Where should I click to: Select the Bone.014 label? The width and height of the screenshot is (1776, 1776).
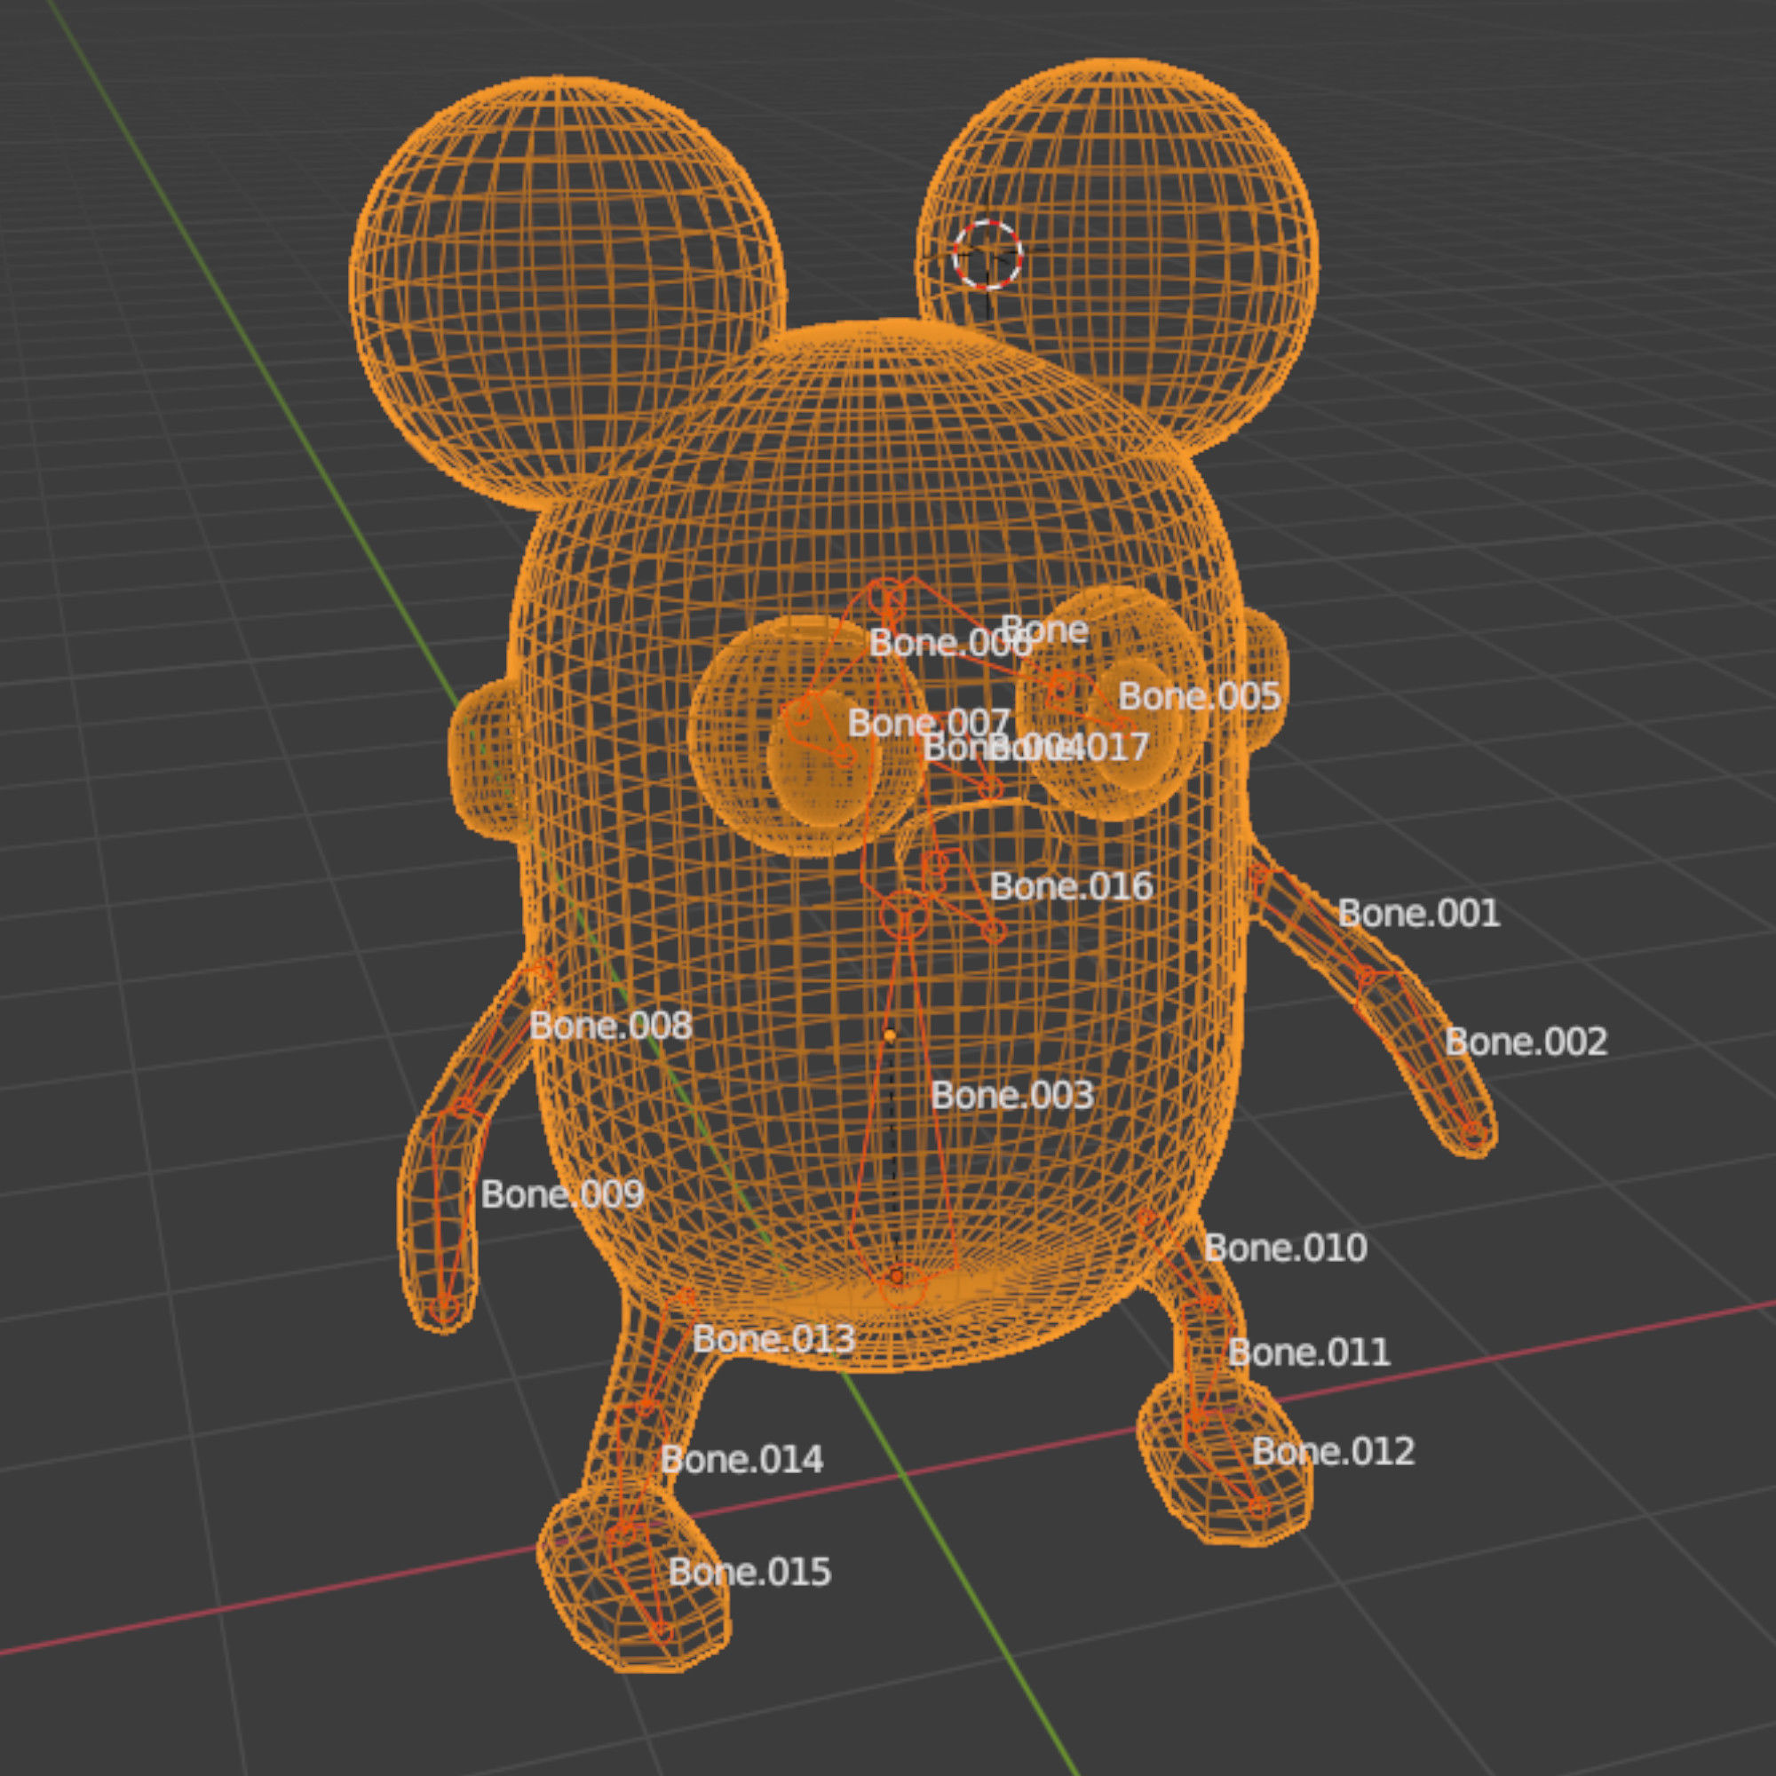click(741, 1460)
